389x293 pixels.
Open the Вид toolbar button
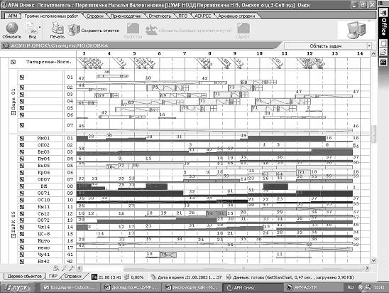coord(33,31)
